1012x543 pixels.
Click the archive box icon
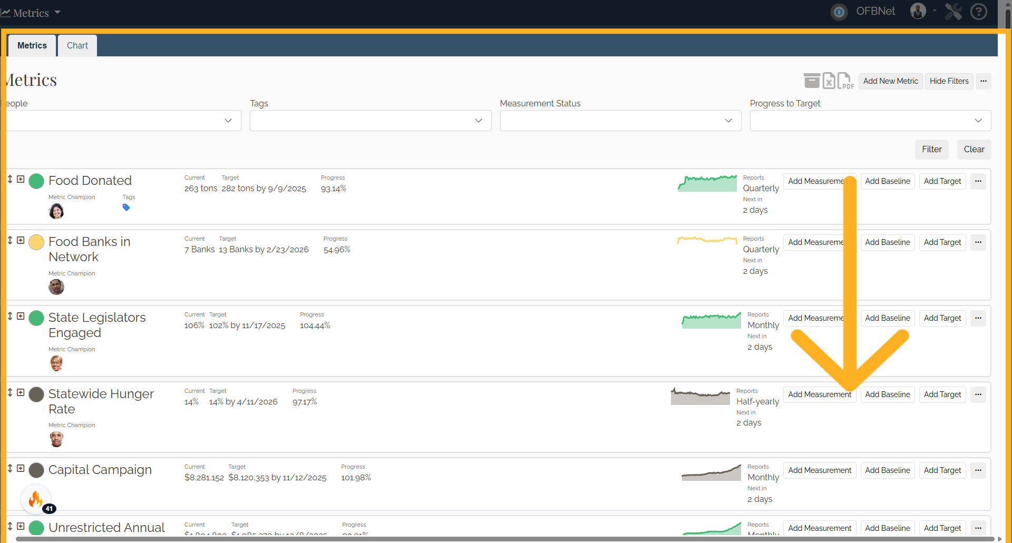(812, 81)
